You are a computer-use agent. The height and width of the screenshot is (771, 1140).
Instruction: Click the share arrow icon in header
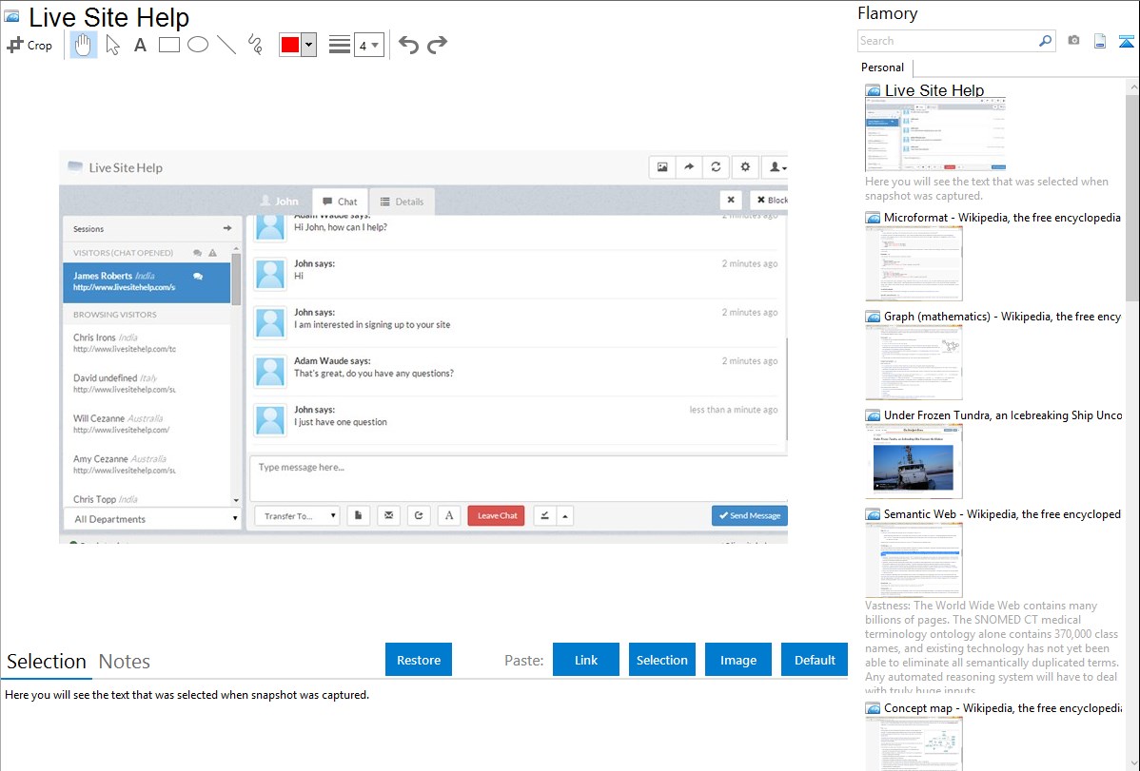click(689, 167)
